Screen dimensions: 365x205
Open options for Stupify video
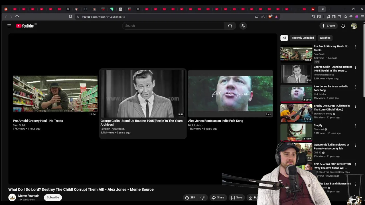tap(355, 126)
